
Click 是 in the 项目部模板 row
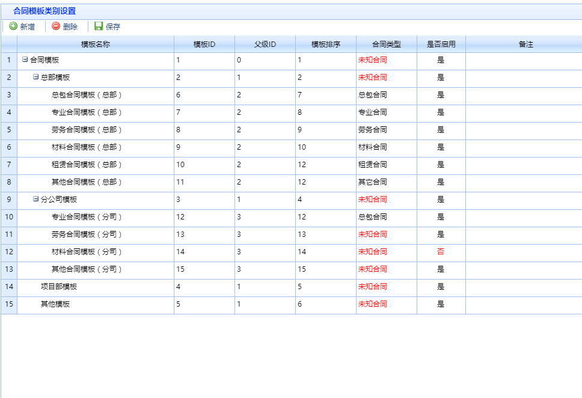click(441, 287)
